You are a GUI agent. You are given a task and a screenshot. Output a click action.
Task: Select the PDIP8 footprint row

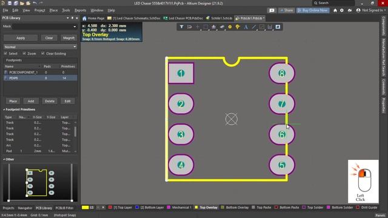[x=41, y=78]
